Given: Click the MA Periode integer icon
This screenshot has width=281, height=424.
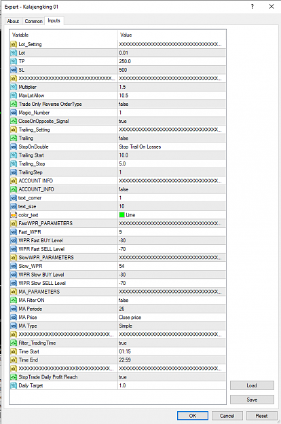Looking at the screenshot, I should (14, 309).
